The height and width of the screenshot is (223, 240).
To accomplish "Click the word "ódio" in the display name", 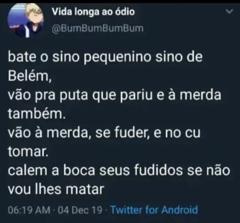I will (125, 12).
